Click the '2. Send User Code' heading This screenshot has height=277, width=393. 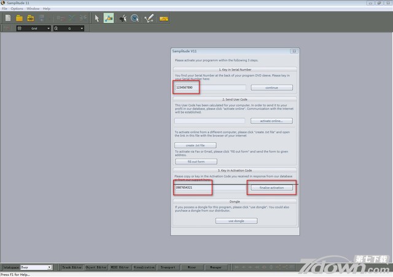(x=235, y=99)
